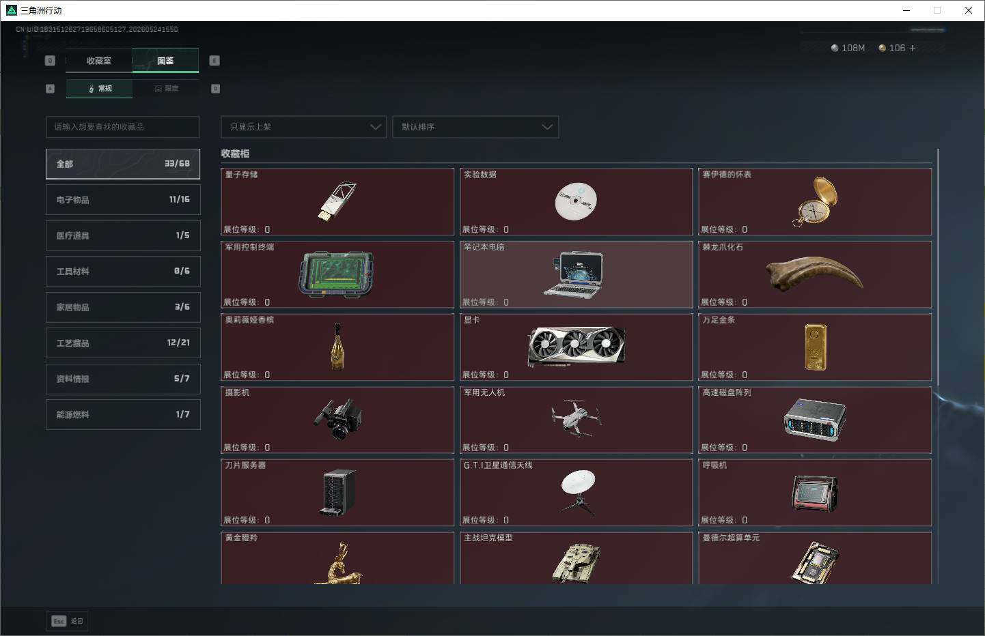The image size is (985, 636).
Task: Click 展位等级 text on the 量子存储 card
Action: [247, 229]
